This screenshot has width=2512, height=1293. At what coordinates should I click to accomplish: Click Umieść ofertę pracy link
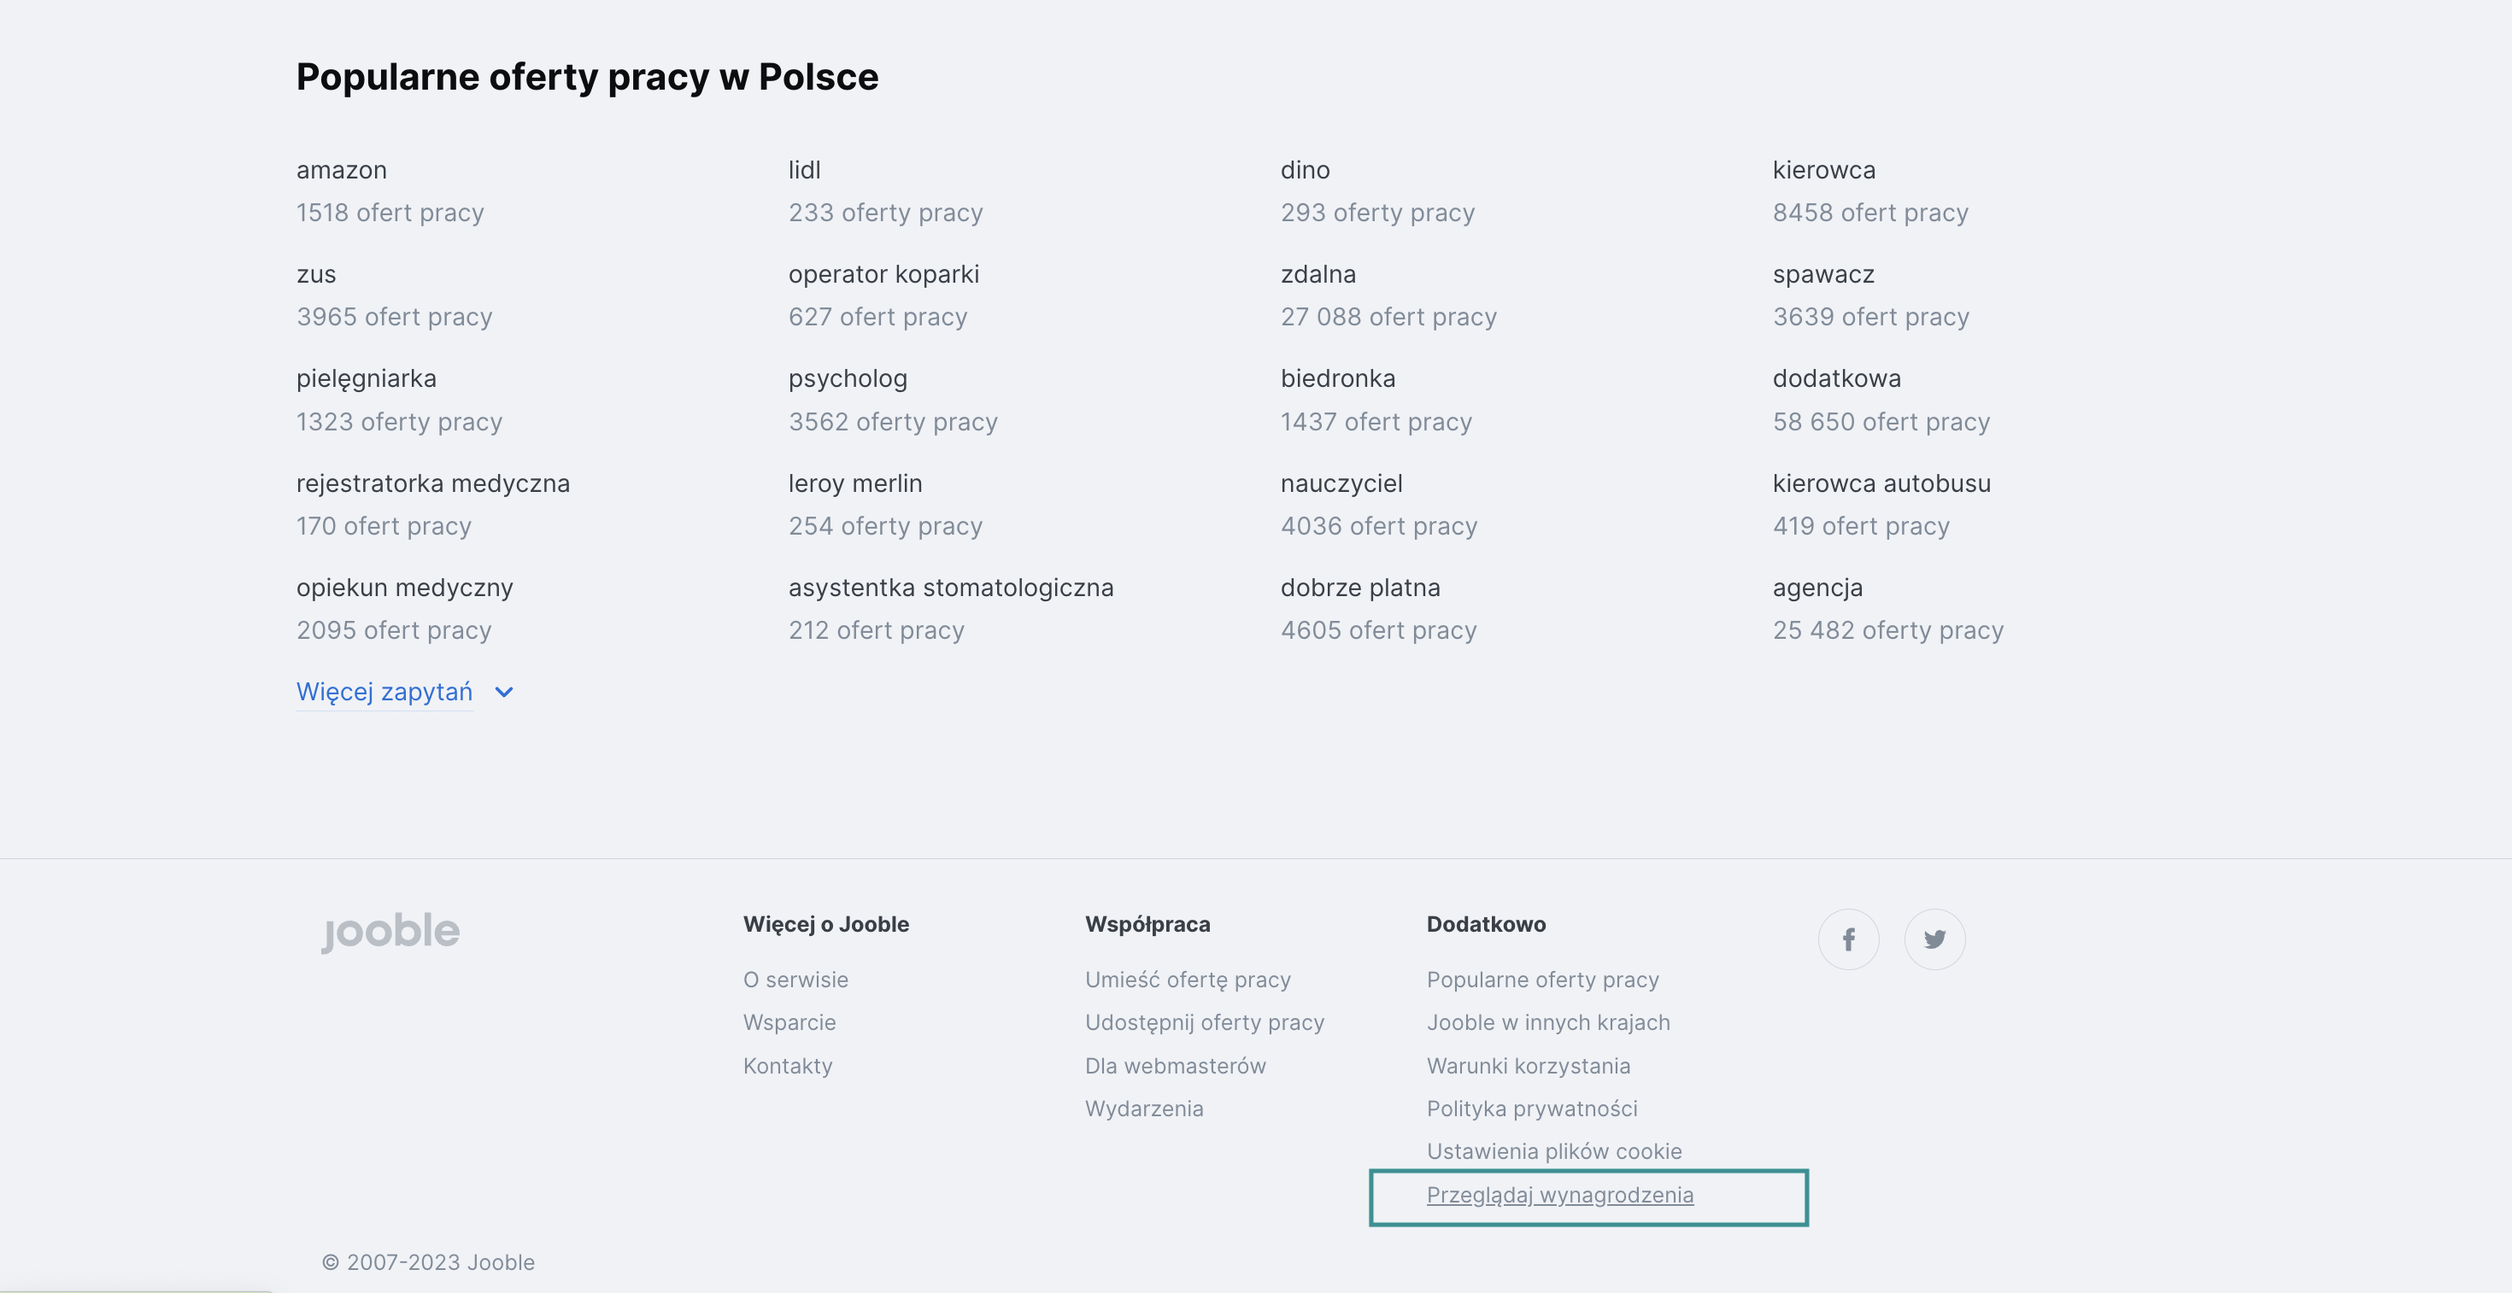pyautogui.click(x=1187, y=980)
